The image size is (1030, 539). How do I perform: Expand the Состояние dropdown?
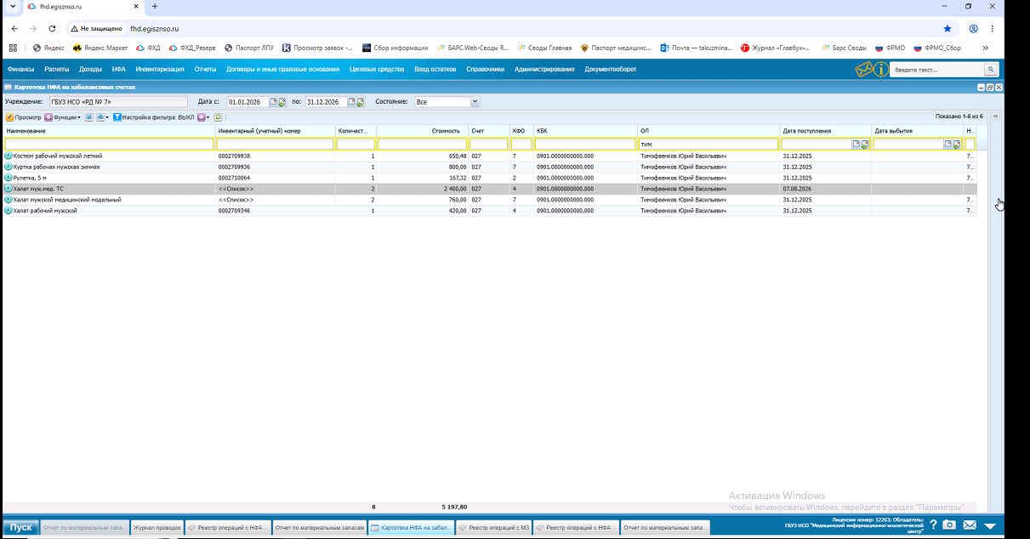pos(475,102)
